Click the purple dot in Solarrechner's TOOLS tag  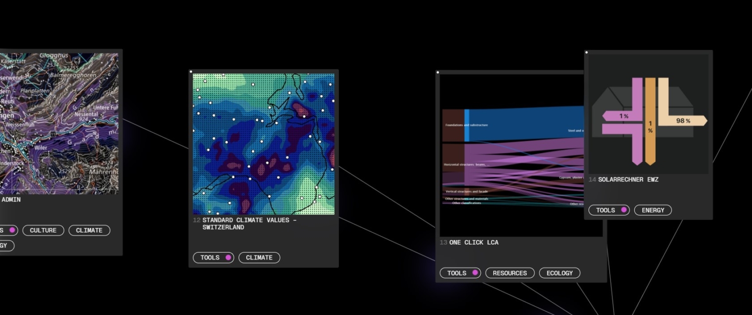tap(624, 210)
